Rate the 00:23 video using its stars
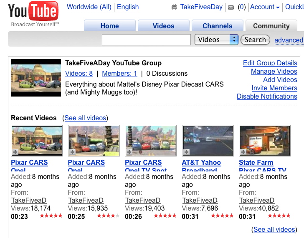 click(x=51, y=216)
